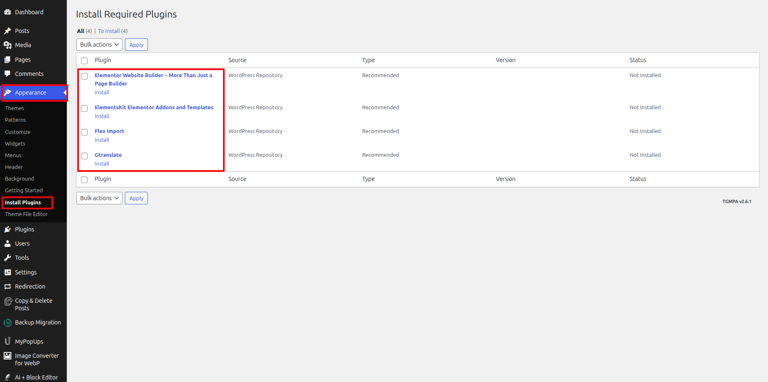Click Install under ElementsKit Elementor Addons
Viewport: 768px width, 382px height.
pyautogui.click(x=102, y=116)
